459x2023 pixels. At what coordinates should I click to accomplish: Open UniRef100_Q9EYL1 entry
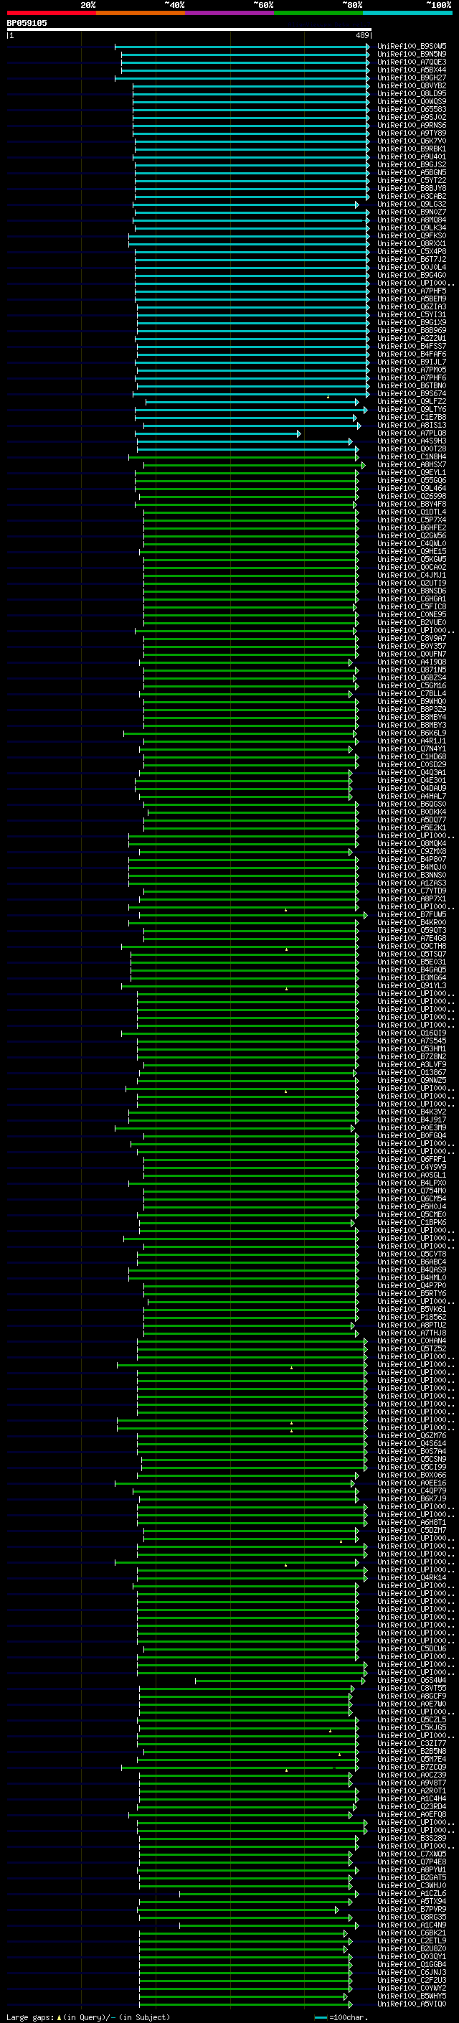pos(411,473)
